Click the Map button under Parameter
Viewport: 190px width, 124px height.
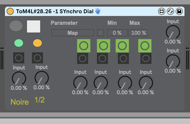tap(73, 33)
